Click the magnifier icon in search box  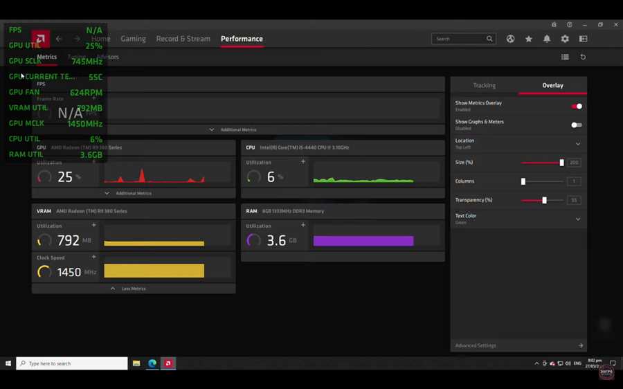(x=489, y=39)
